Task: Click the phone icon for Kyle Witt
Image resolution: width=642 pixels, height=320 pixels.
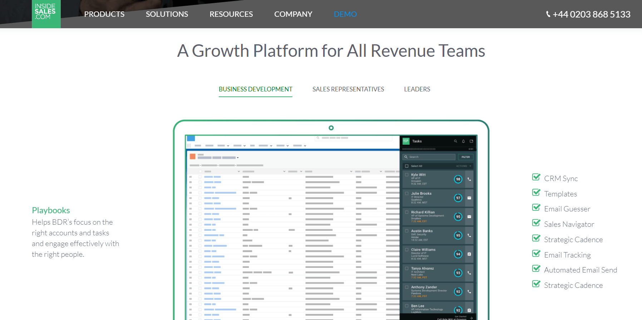Action: click(x=469, y=179)
